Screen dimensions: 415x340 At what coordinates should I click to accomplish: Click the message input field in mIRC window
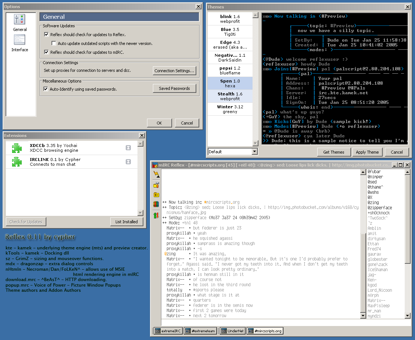[286, 322]
